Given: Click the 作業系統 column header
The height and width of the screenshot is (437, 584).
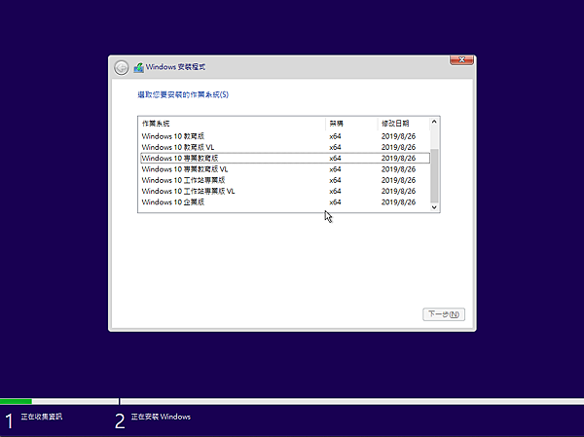Looking at the screenshot, I should [x=232, y=124].
